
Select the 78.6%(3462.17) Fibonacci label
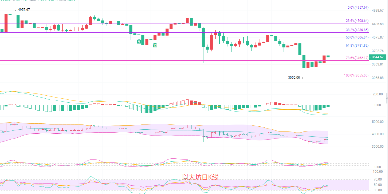point(357,58)
